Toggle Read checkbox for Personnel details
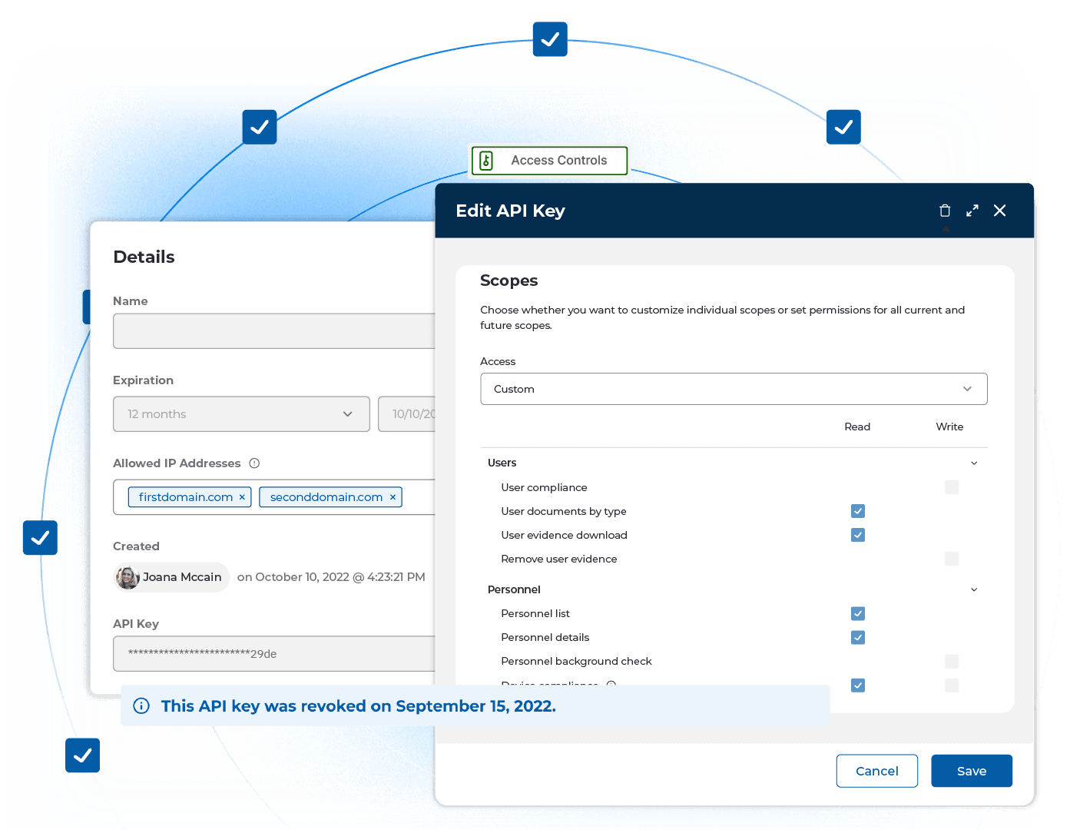Image resolution: width=1070 pixels, height=830 pixels. coord(858,637)
